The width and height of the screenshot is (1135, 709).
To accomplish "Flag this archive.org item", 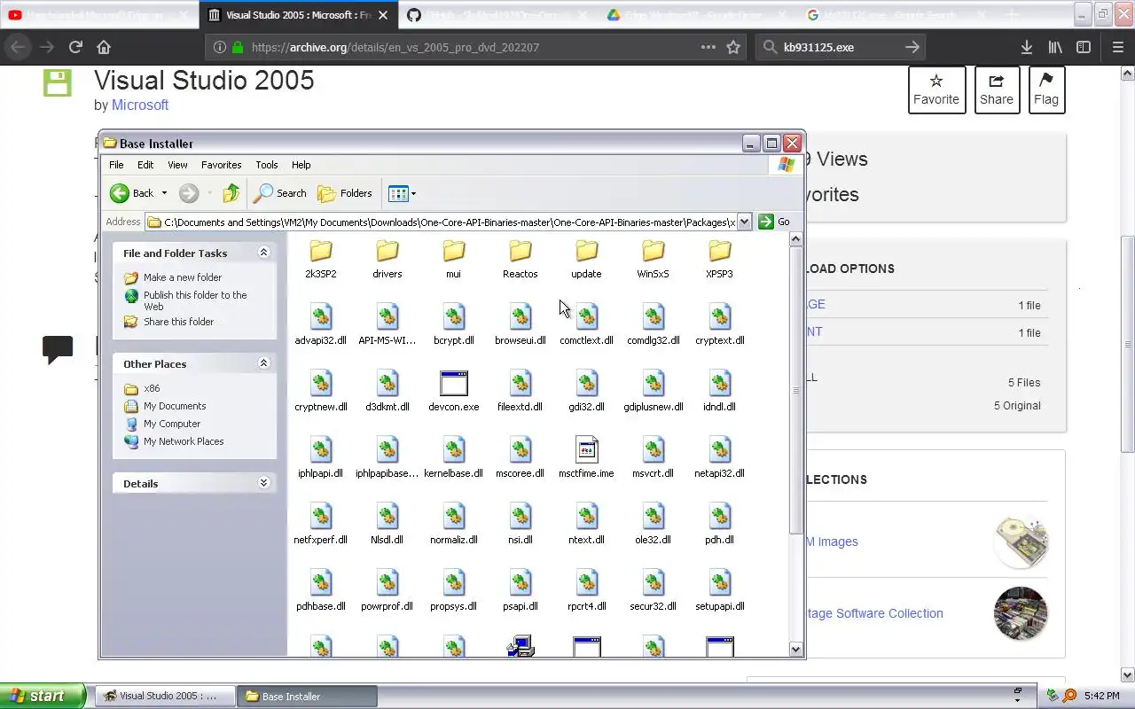I will (x=1045, y=90).
